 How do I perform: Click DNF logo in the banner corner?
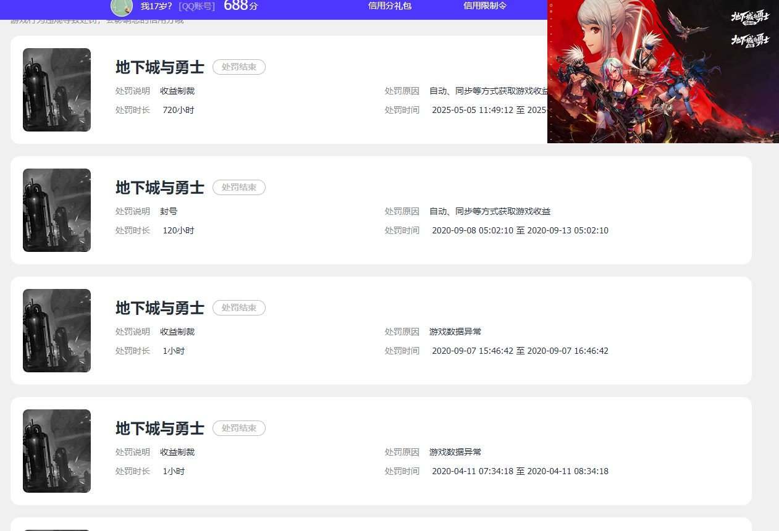(751, 17)
